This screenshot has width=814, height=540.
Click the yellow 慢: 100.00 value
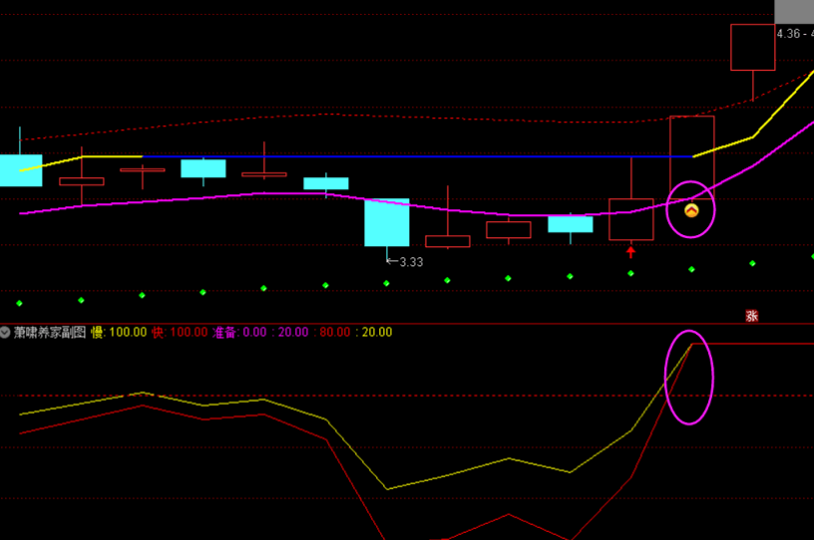tap(119, 333)
